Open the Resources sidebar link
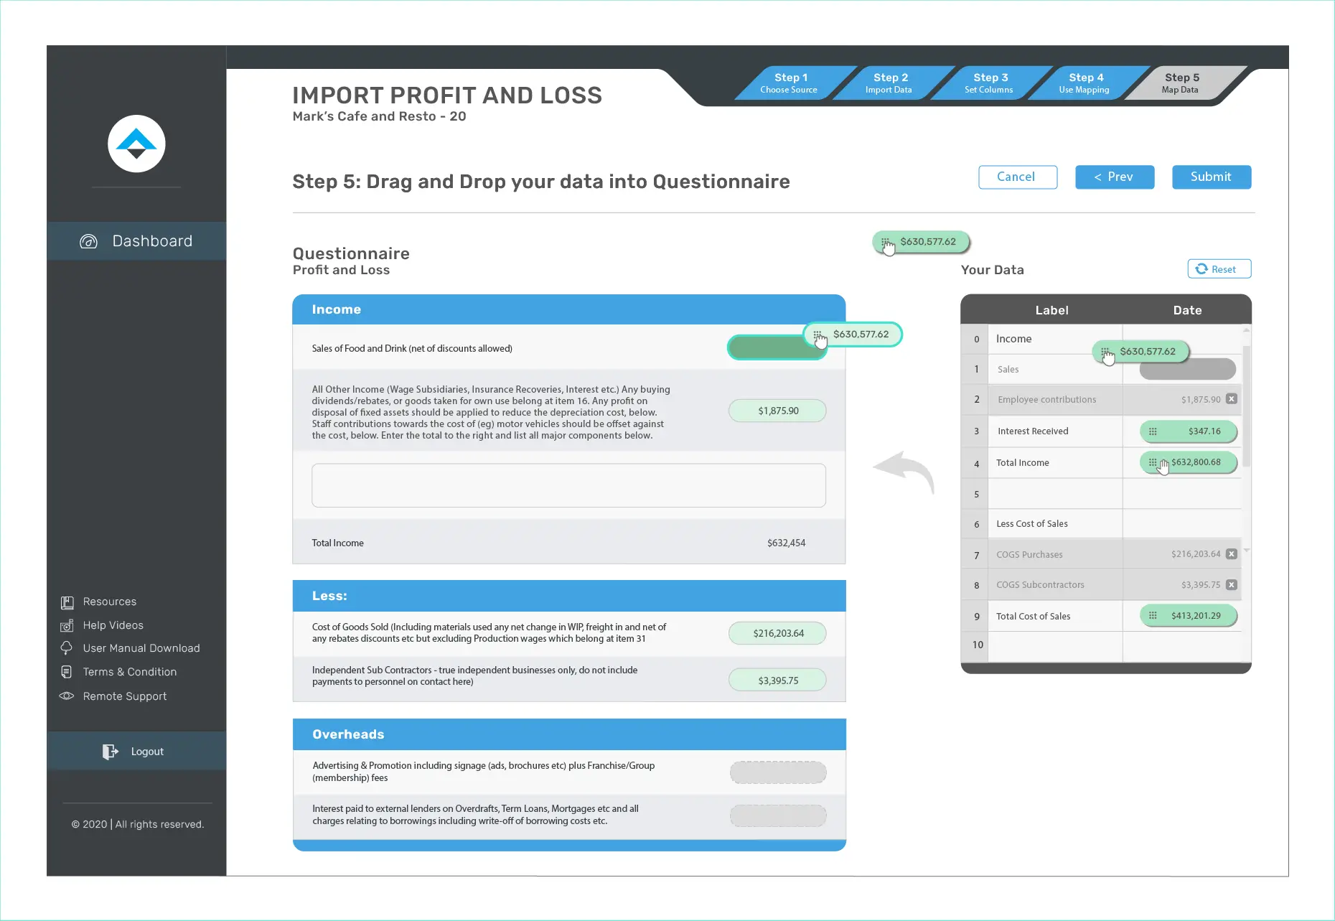 pos(109,602)
